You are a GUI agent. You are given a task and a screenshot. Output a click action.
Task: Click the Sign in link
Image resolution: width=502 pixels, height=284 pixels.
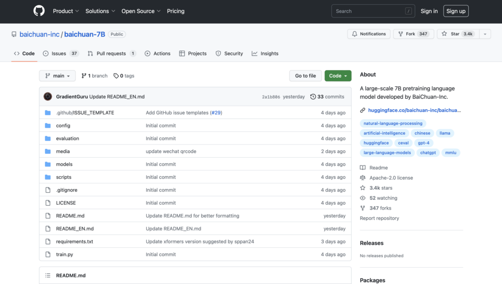coord(429,11)
